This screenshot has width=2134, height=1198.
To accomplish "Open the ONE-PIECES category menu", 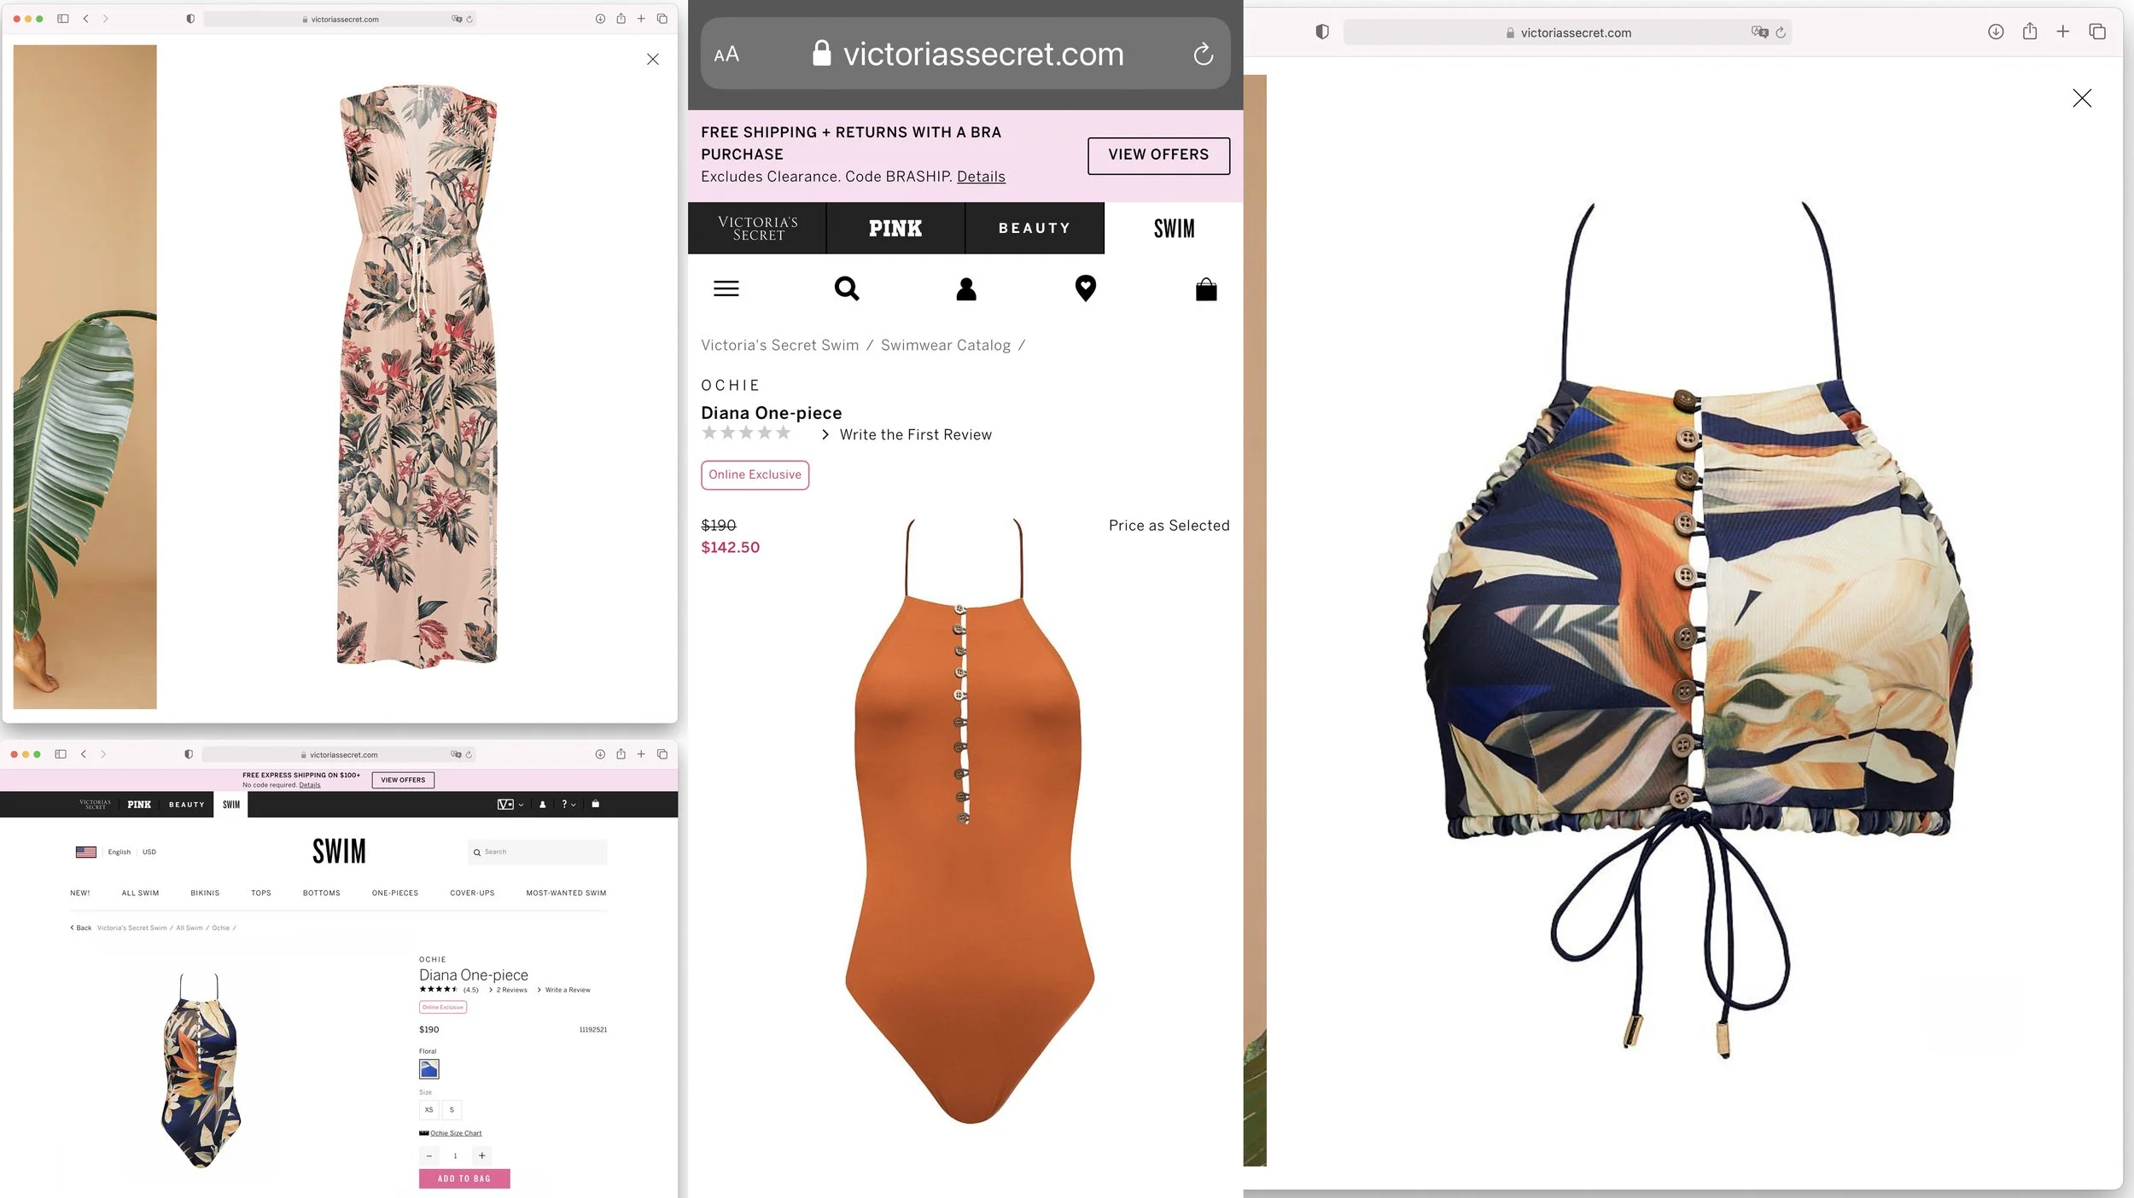I will [395, 893].
